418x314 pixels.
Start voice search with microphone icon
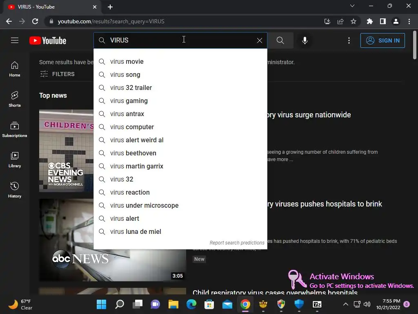[305, 40]
